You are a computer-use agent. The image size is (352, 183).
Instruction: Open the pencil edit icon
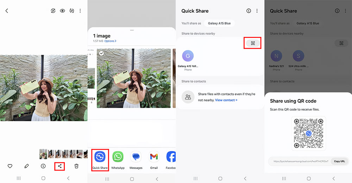[26, 166]
